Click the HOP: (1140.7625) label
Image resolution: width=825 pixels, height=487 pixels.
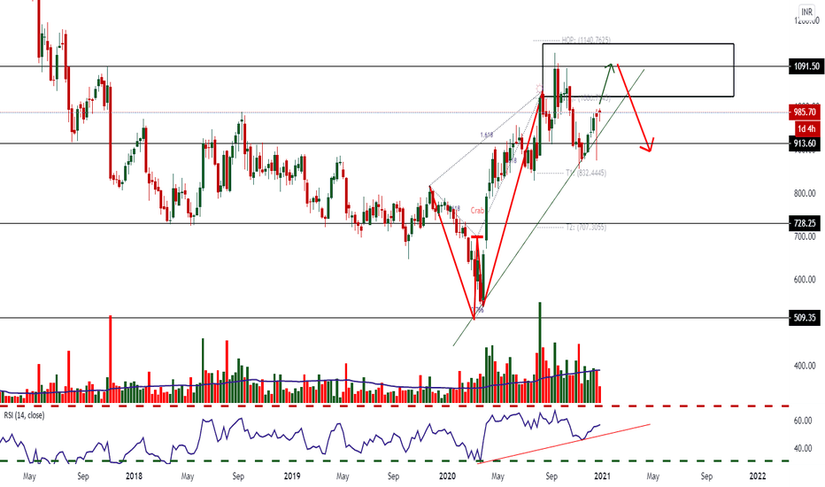click(x=586, y=40)
